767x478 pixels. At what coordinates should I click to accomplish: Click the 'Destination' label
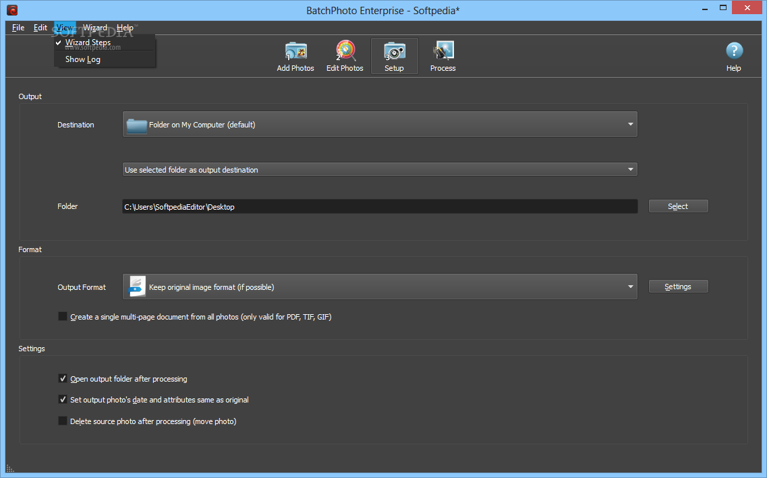click(x=76, y=125)
